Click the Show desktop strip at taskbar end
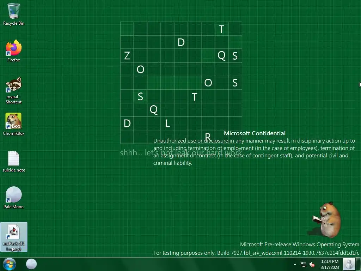This screenshot has height=271, width=361. [x=359, y=264]
